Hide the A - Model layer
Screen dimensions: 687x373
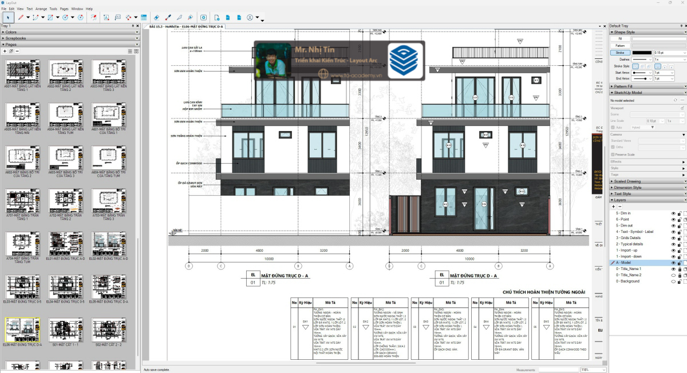tap(673, 263)
